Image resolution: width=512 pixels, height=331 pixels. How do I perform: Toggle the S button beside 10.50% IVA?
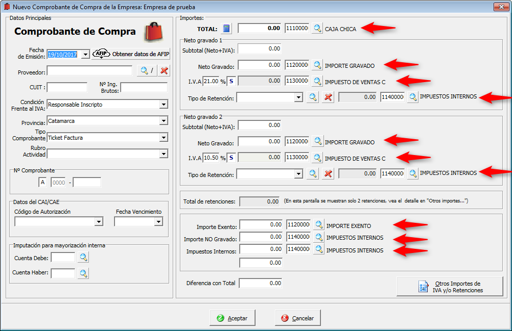coord(231,158)
